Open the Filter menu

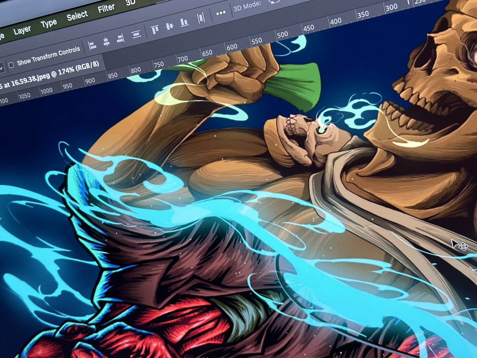tap(106, 8)
